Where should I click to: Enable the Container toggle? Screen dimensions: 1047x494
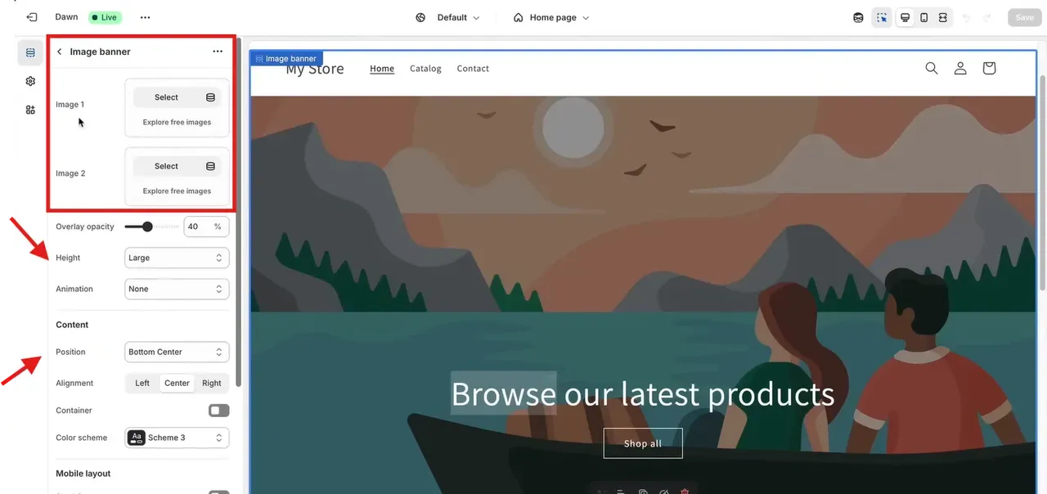[218, 411]
